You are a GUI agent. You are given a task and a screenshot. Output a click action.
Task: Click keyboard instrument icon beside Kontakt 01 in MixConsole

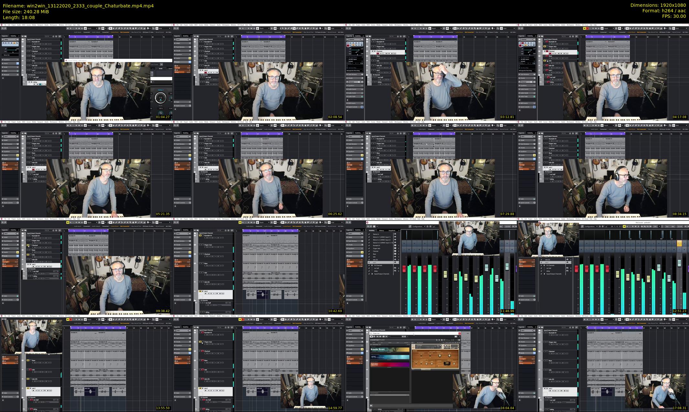tap(395, 245)
